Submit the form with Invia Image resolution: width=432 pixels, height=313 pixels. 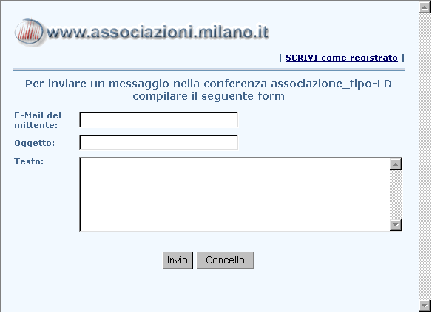(178, 260)
